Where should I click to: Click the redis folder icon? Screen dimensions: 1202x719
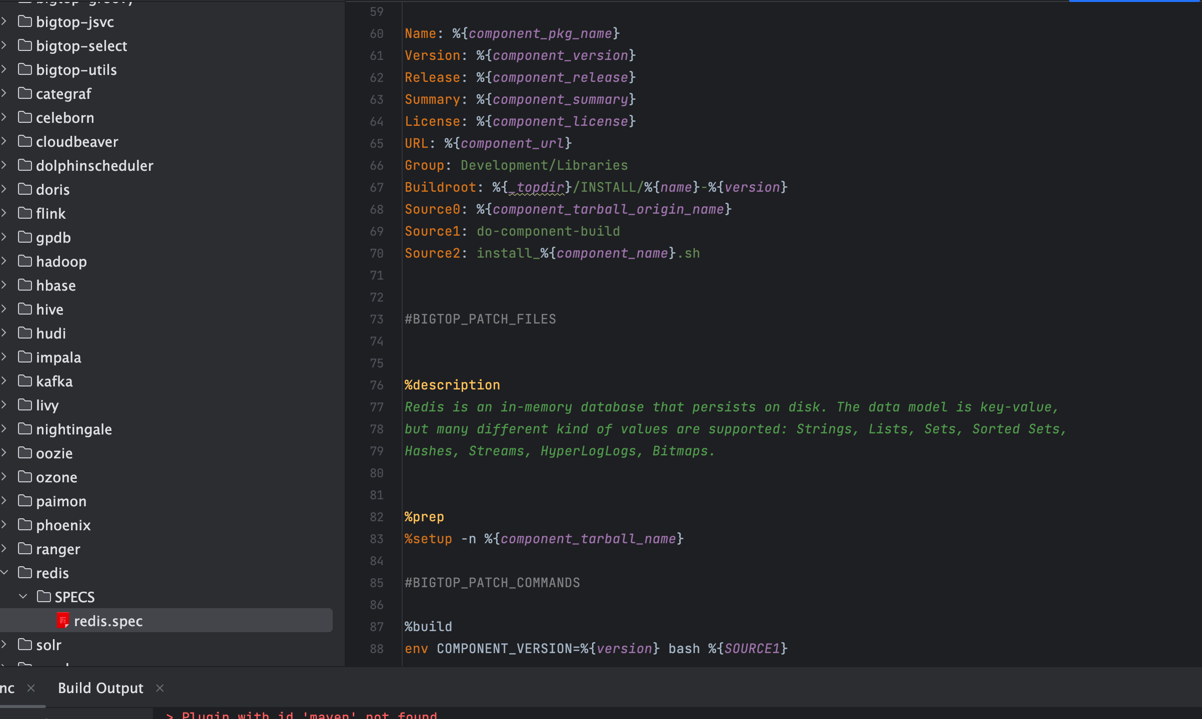coord(24,573)
